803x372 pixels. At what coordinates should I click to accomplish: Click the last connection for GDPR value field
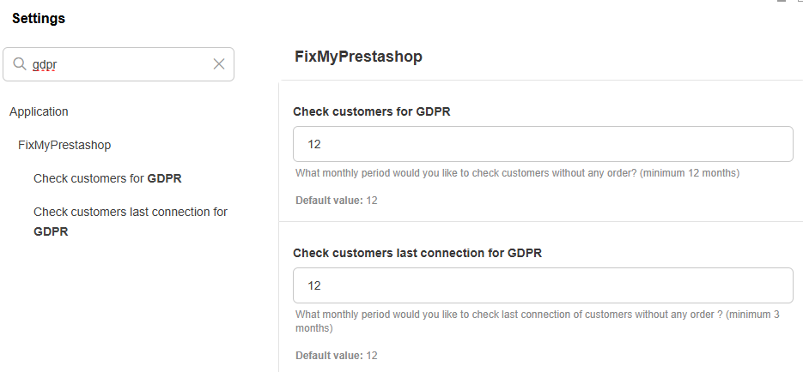pos(543,285)
